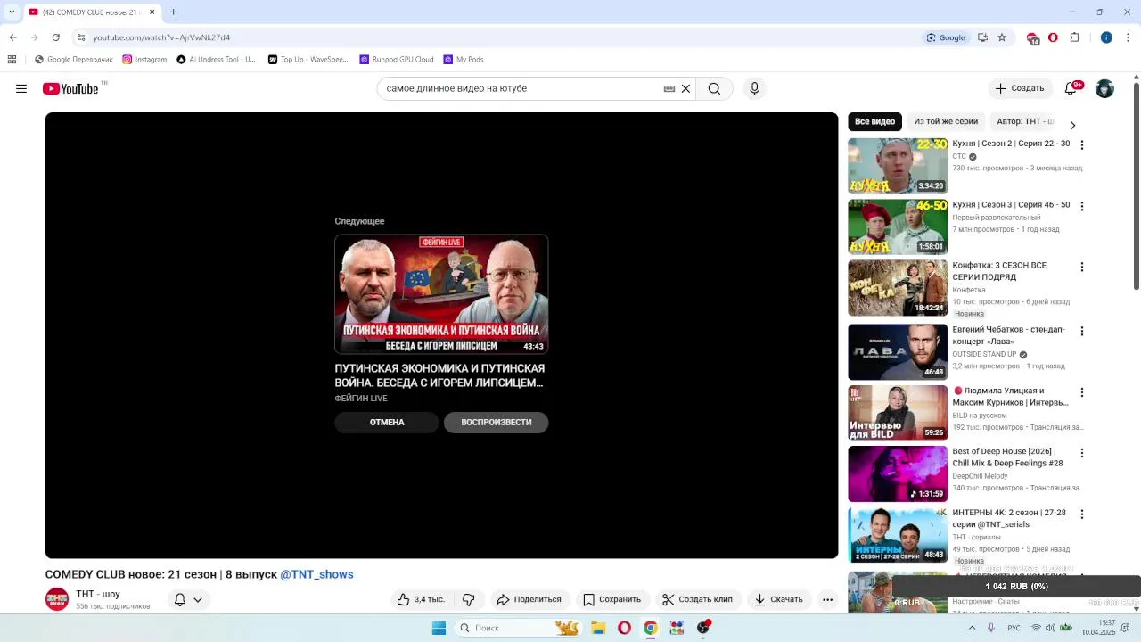Open Евгений Чебатков стендап-концерт title
The width and height of the screenshot is (1141, 642).
(x=1008, y=335)
